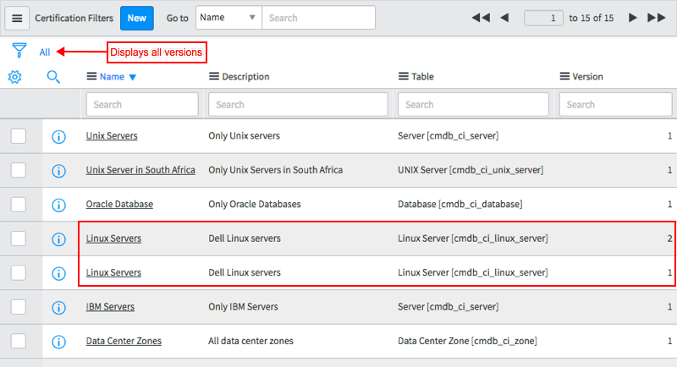
Task: Open Name column menu icon
Action: (x=91, y=76)
